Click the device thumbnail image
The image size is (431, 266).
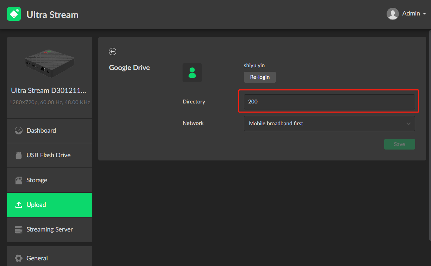tap(50, 63)
